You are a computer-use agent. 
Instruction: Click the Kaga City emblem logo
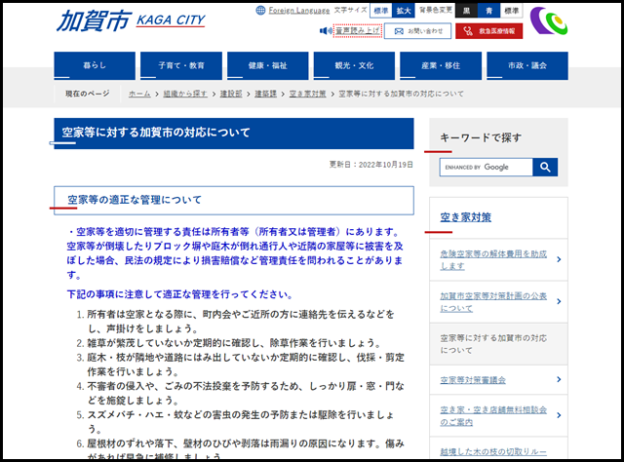pyautogui.click(x=549, y=20)
